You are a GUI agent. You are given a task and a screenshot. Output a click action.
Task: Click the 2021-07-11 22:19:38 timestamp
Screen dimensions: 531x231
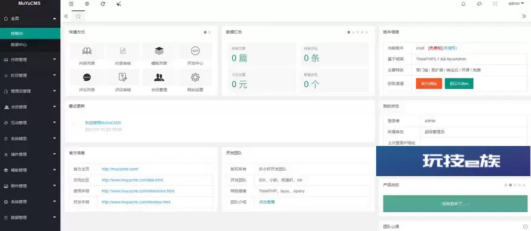click(x=103, y=129)
